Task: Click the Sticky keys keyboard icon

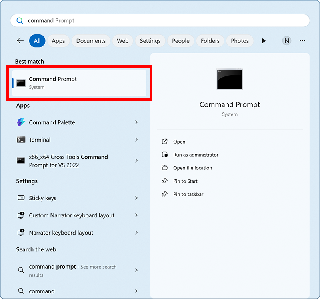Action: pos(21,198)
